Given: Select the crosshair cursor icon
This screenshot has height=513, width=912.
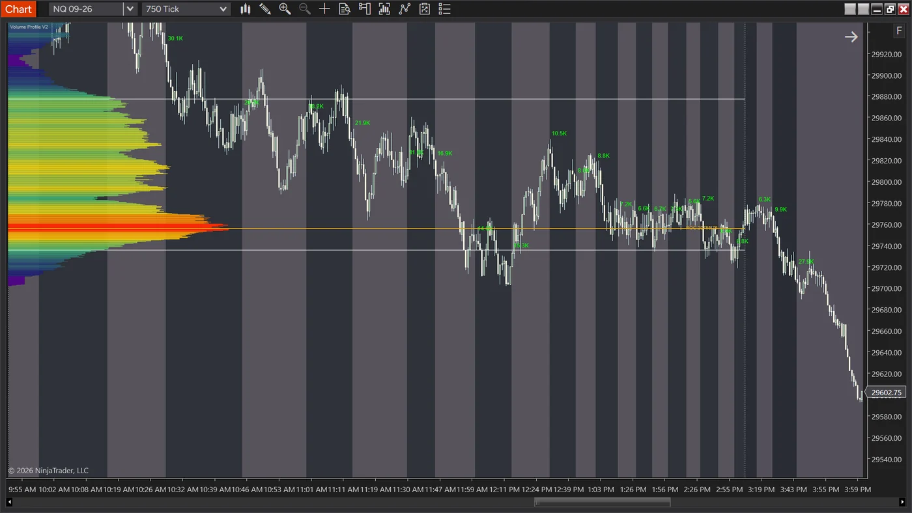Looking at the screenshot, I should [324, 9].
